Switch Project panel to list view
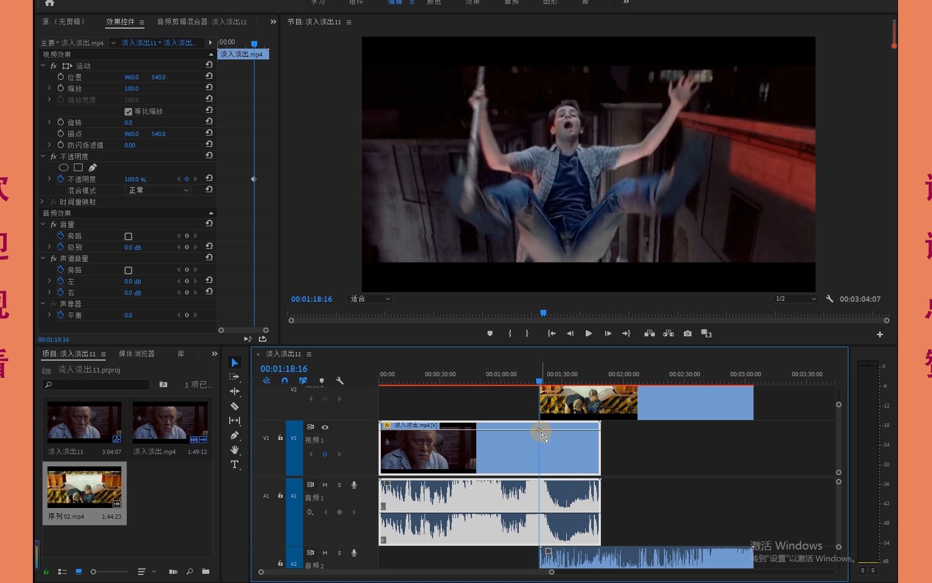The width and height of the screenshot is (932, 583). (x=63, y=571)
